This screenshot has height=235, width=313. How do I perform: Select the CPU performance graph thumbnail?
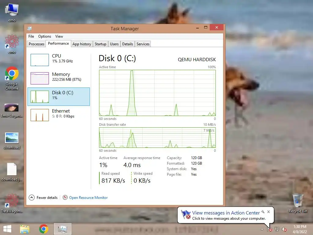[40, 60]
